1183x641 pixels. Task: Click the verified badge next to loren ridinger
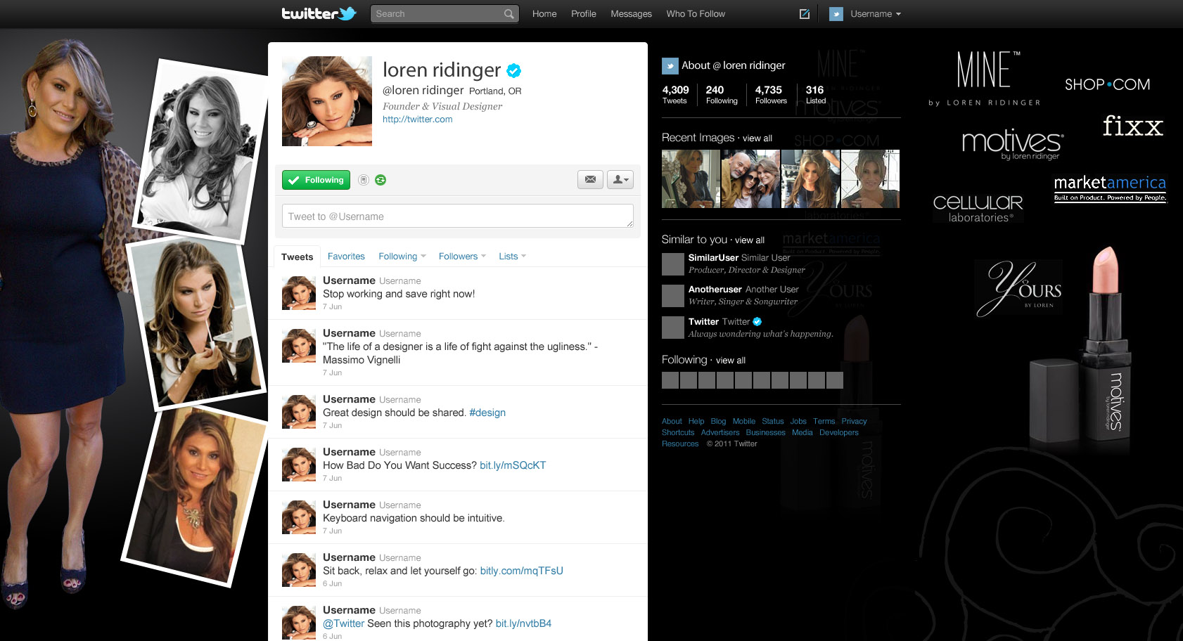514,70
